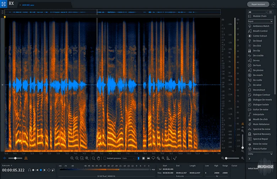
Task: Open the Spectral Recovery module
Action: click(x=259, y=134)
